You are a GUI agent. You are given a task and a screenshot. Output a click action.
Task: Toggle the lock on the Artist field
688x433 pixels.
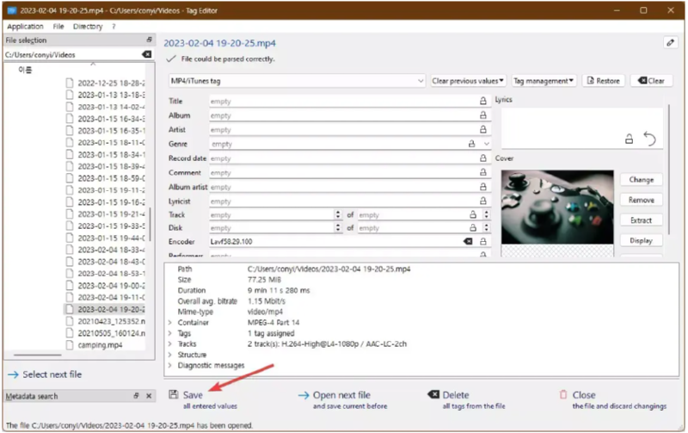click(482, 130)
